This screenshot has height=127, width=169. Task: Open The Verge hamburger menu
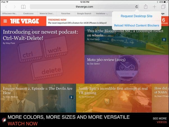5,21
